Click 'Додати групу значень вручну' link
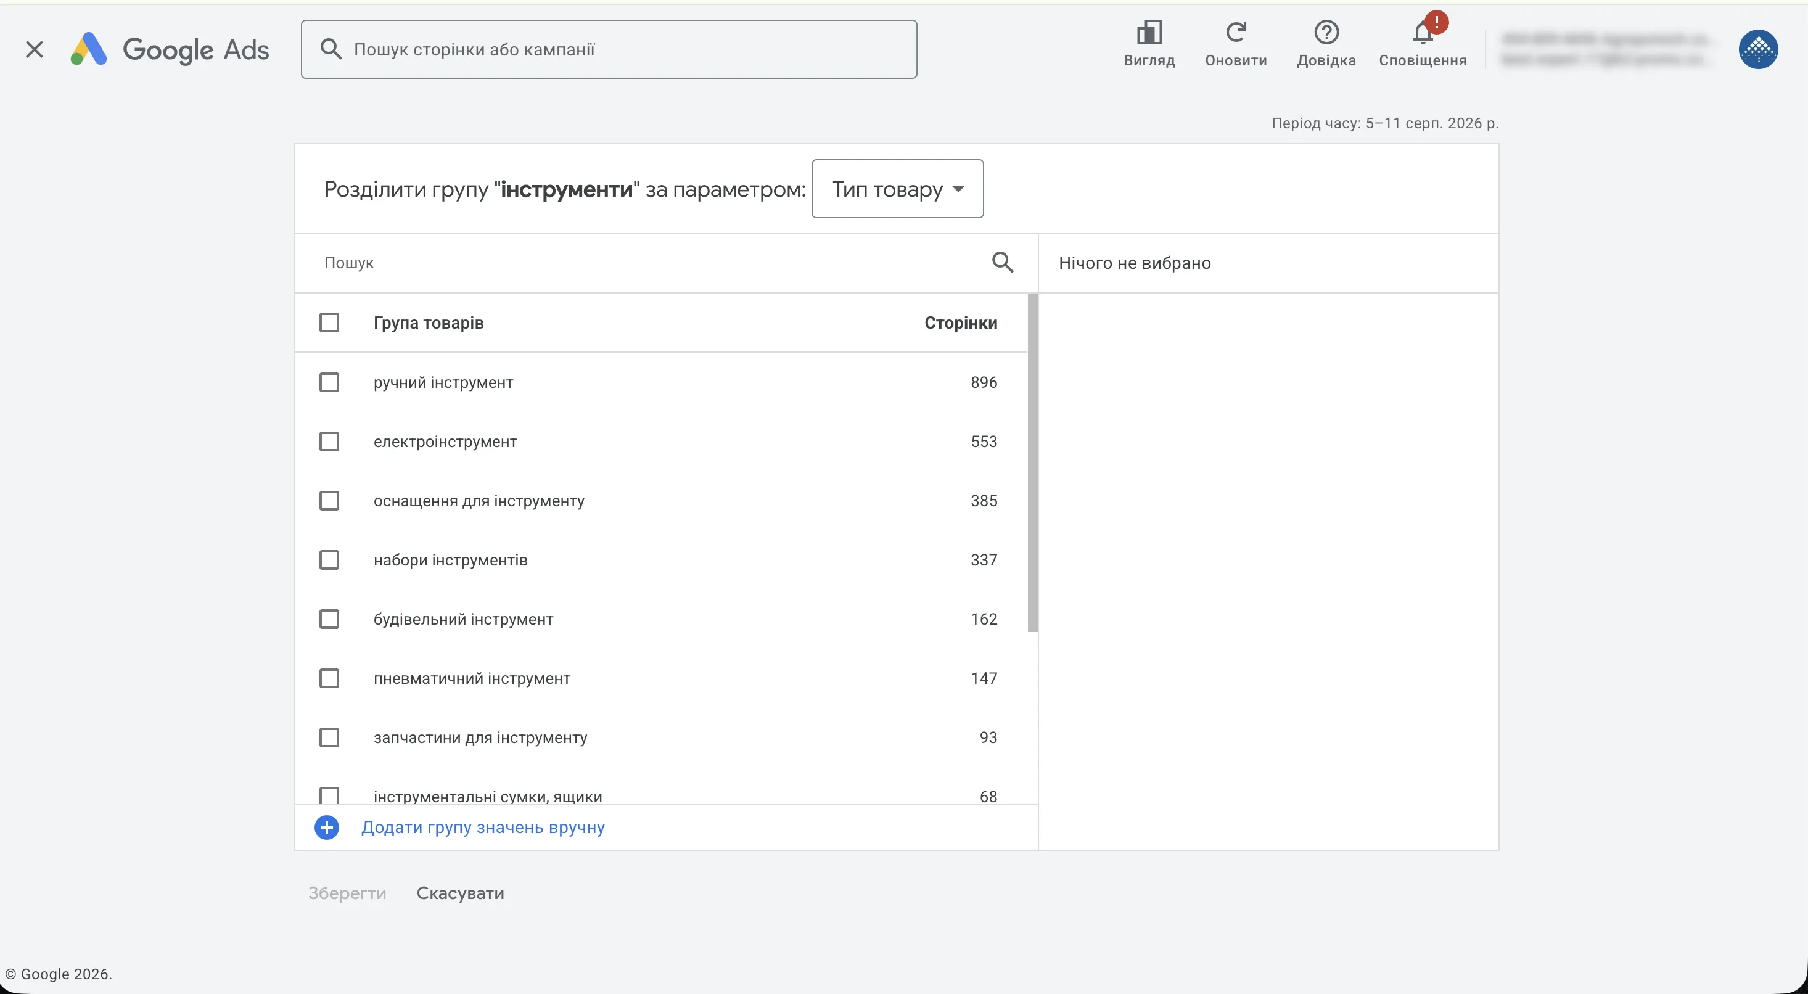The width and height of the screenshot is (1808, 994). 483,827
